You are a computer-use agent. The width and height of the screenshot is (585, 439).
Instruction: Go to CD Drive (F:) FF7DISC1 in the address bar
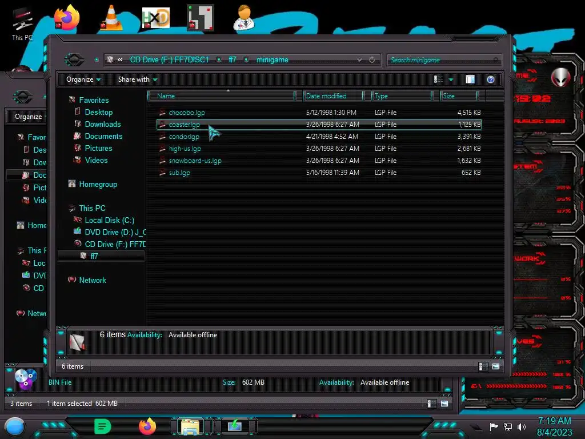point(169,59)
